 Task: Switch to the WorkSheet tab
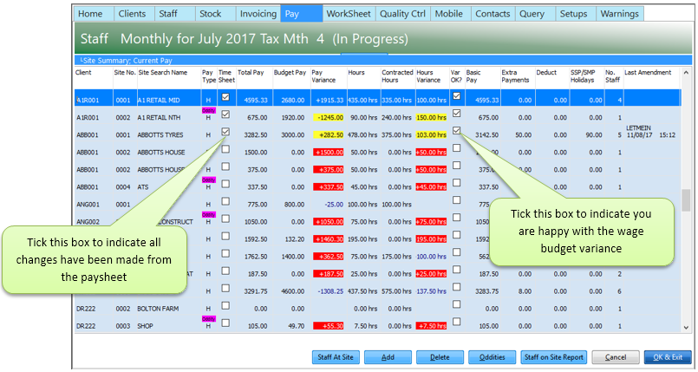[x=349, y=14]
